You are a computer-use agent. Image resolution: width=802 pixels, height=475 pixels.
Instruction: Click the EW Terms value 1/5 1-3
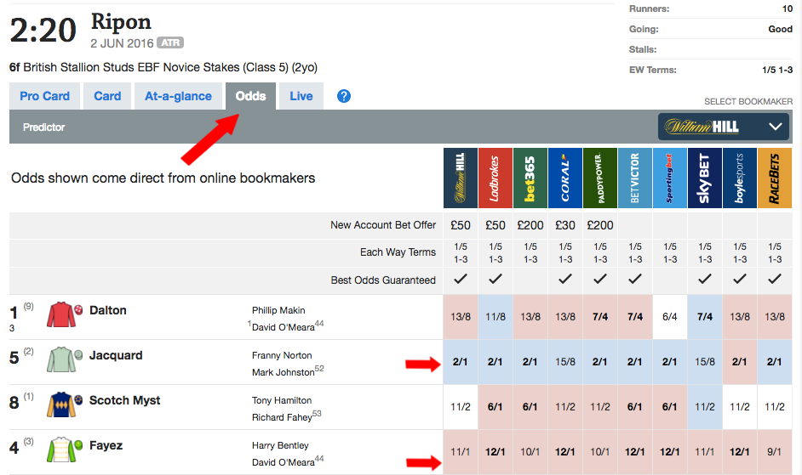pos(777,70)
